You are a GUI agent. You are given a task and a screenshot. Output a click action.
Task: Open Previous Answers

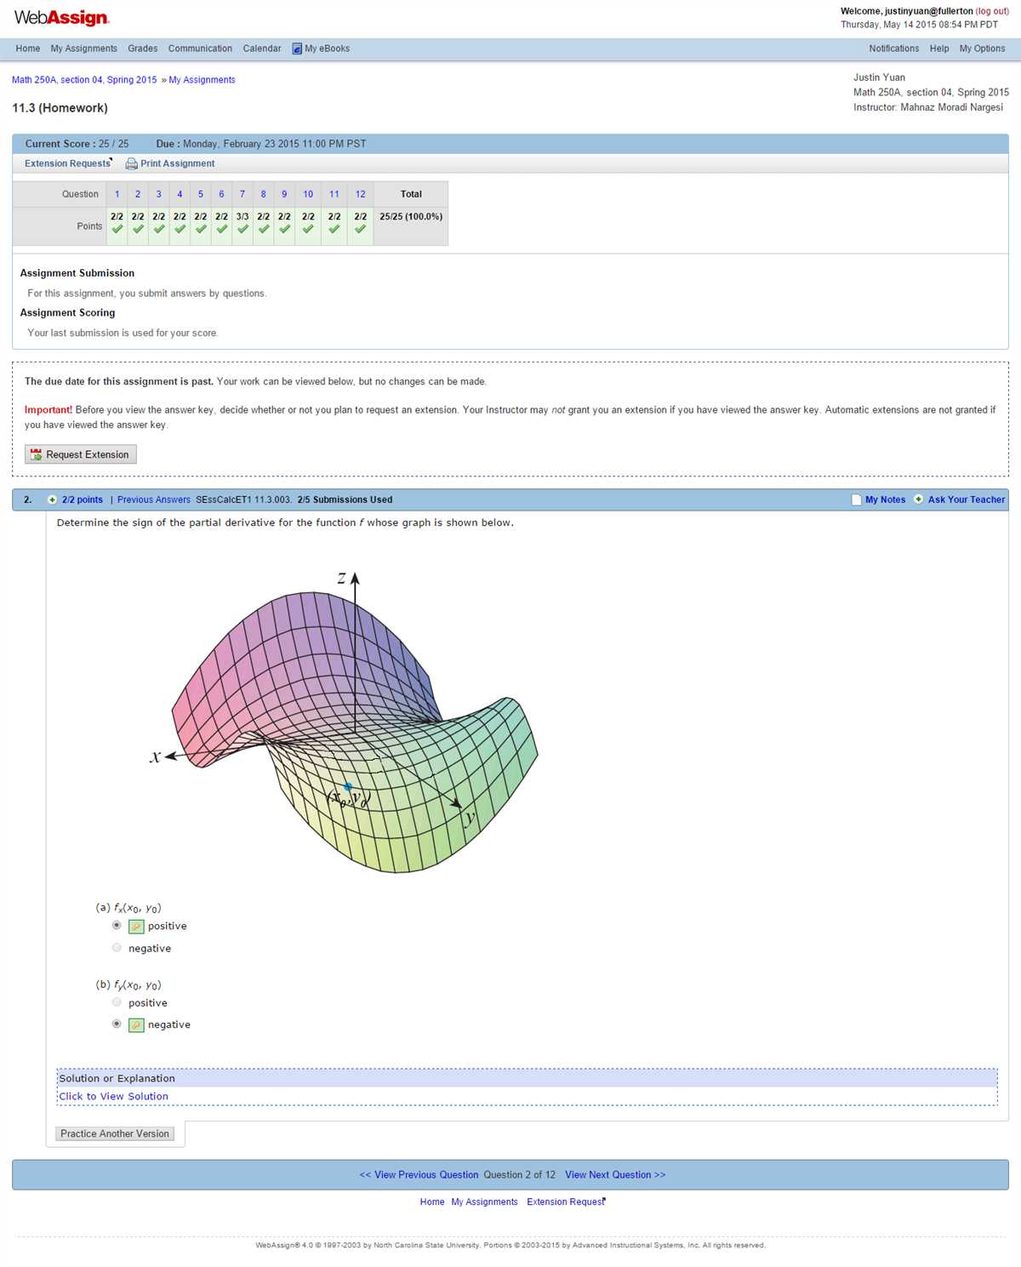click(x=154, y=499)
